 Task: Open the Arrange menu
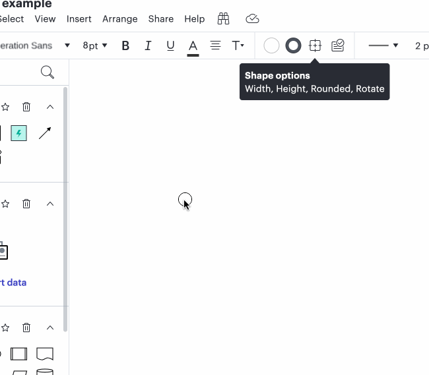point(120,19)
